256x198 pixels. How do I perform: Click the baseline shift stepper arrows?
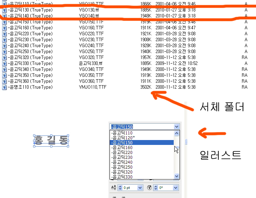click(x=120, y=188)
